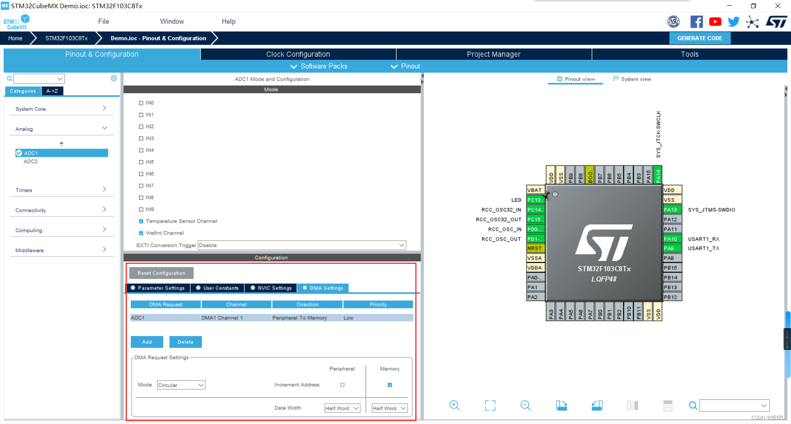
Task: Toggle the horizontal split view icon
Action: [x=668, y=405]
